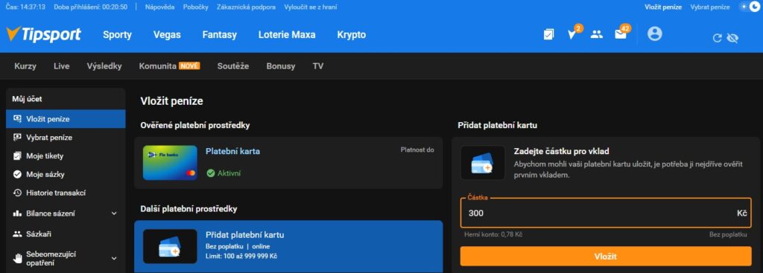Open the user profile avatar icon
Viewport: 763px width, 273px height.
point(654,33)
